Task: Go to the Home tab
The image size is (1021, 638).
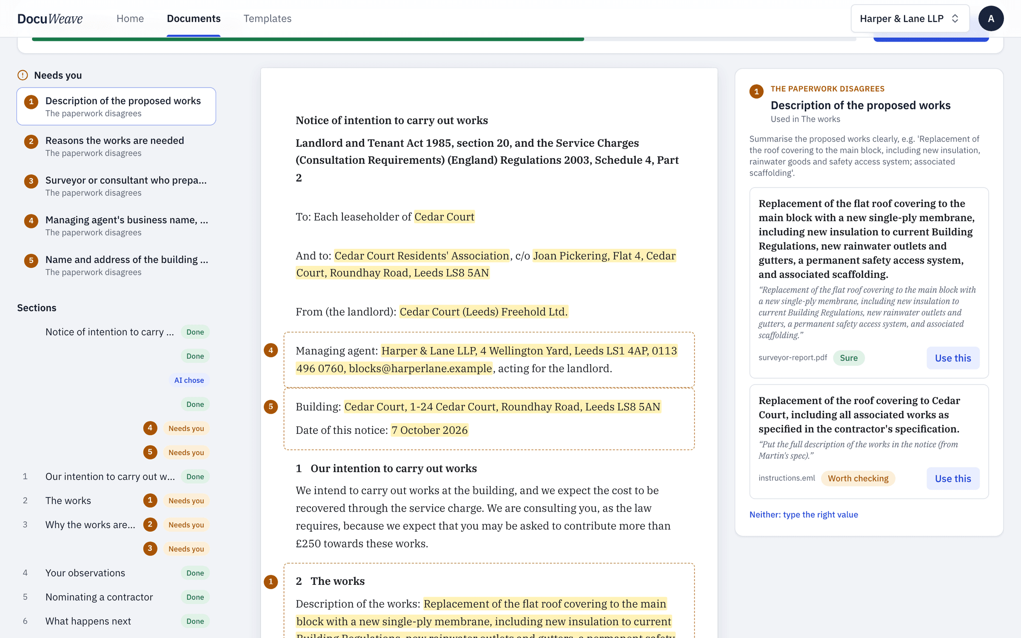Action: tap(130, 18)
